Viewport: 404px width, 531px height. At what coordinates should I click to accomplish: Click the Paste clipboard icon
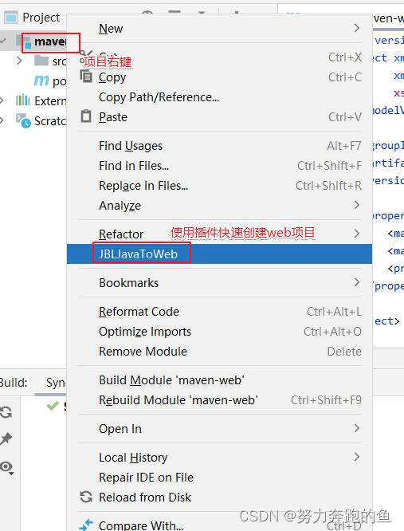86,116
